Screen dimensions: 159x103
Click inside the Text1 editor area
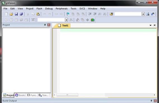pos(108,61)
